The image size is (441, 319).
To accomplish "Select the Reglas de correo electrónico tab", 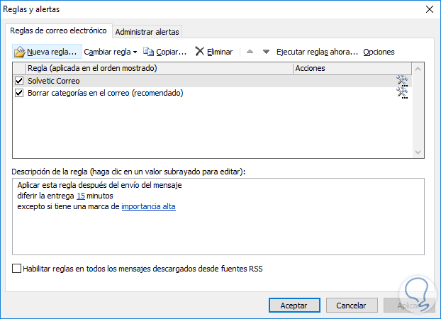I will (58, 31).
